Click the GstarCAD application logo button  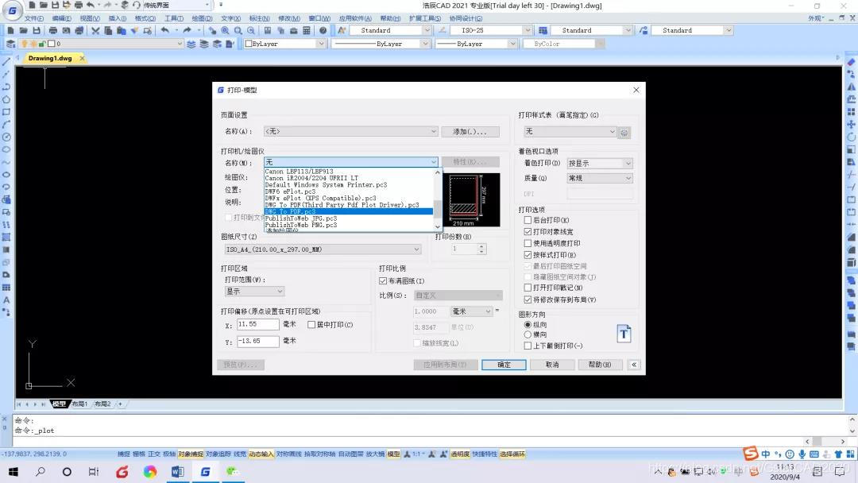tap(11, 10)
